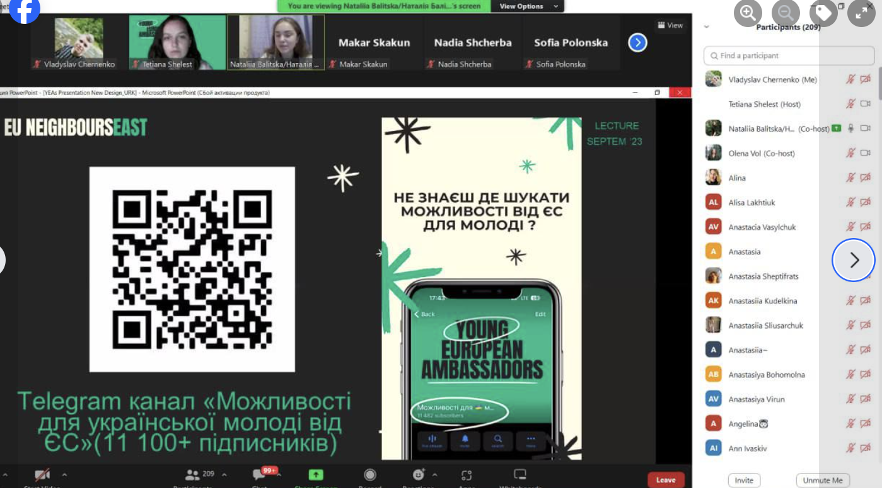Expand the caret next to Reactions
882x488 pixels.
434,474
